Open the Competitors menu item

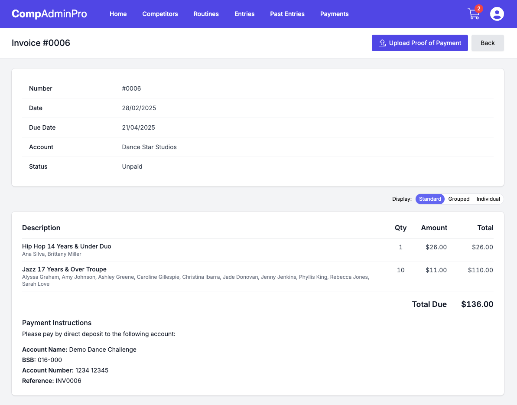click(x=160, y=14)
